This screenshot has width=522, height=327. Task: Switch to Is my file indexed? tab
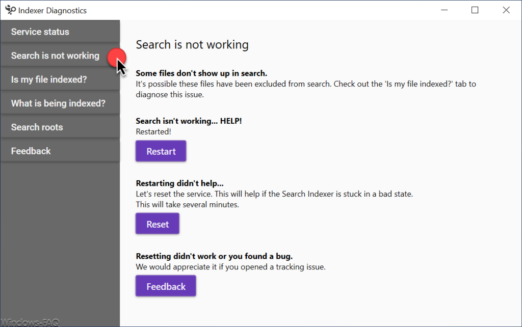(60, 79)
